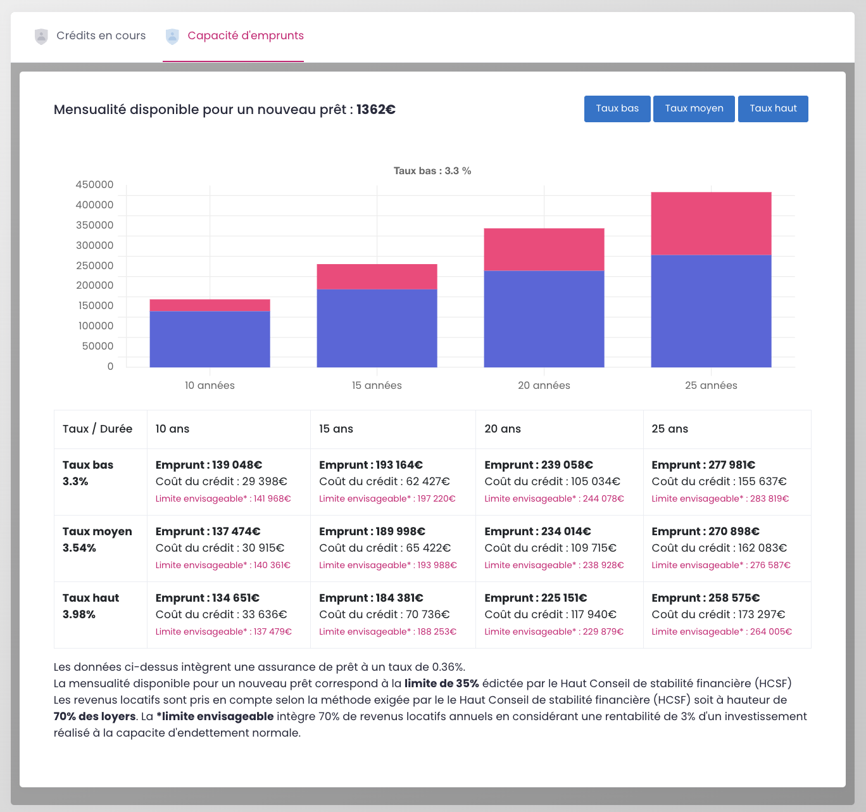Click the pink bar segment for 25 années

[x=711, y=224]
